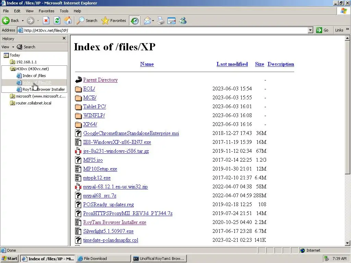
Task: Expand the Forward button dropdown arrow
Action: pos(38,21)
